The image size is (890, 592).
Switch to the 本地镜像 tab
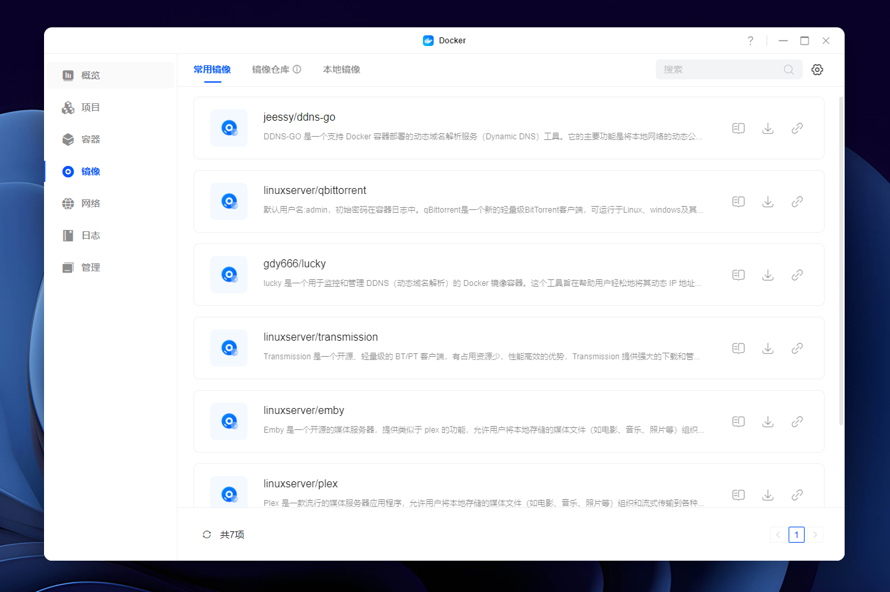pyautogui.click(x=342, y=69)
